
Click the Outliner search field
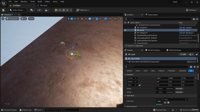tap(158, 19)
